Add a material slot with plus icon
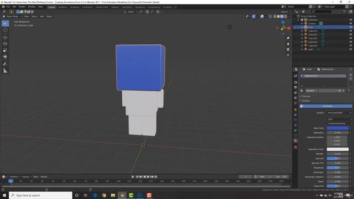Viewport: 354px width, 199px height. click(351, 75)
